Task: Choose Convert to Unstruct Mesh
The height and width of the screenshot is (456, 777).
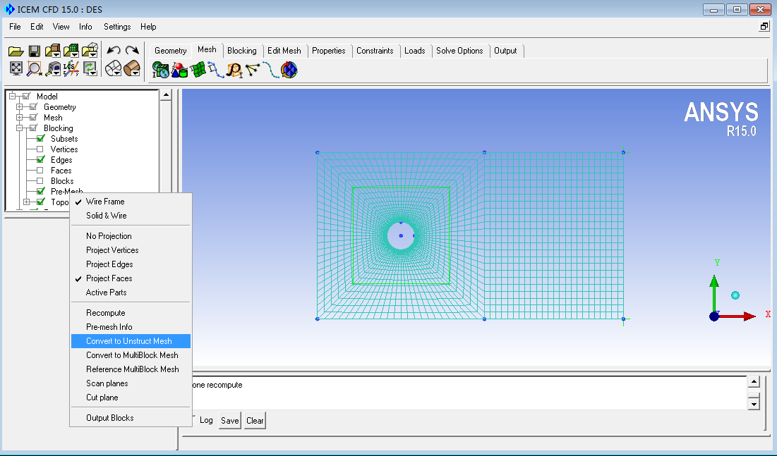Action: (x=129, y=341)
